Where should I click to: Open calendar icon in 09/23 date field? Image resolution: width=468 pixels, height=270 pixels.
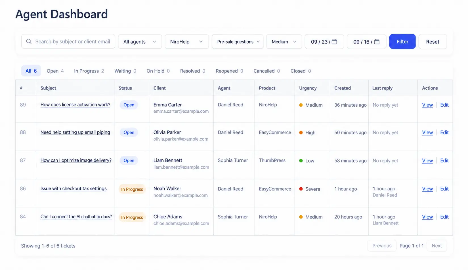pyautogui.click(x=335, y=42)
